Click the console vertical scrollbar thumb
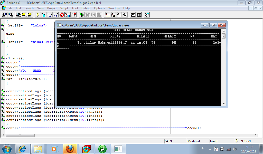This screenshot has height=154, width=263. pyautogui.click(x=224, y=36)
